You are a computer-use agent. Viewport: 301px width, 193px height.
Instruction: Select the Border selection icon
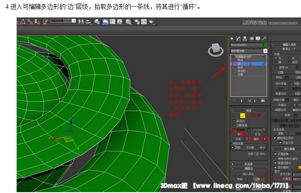click(x=248, y=115)
